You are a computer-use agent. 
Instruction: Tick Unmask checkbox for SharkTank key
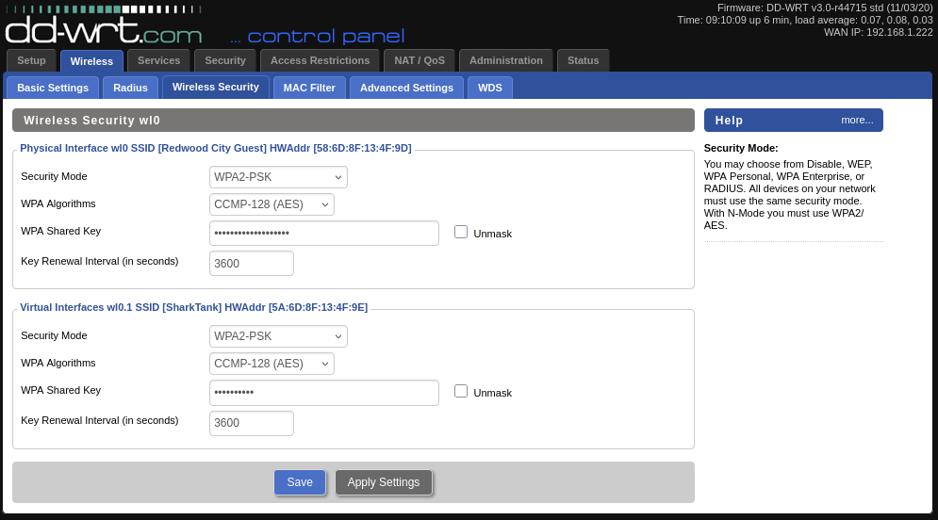461,391
